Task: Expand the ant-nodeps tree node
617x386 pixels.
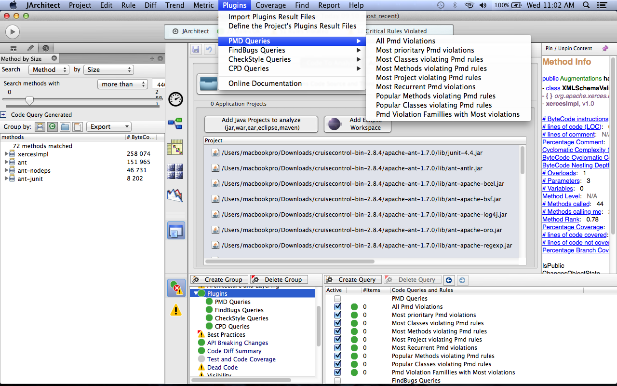Action: click(6, 170)
